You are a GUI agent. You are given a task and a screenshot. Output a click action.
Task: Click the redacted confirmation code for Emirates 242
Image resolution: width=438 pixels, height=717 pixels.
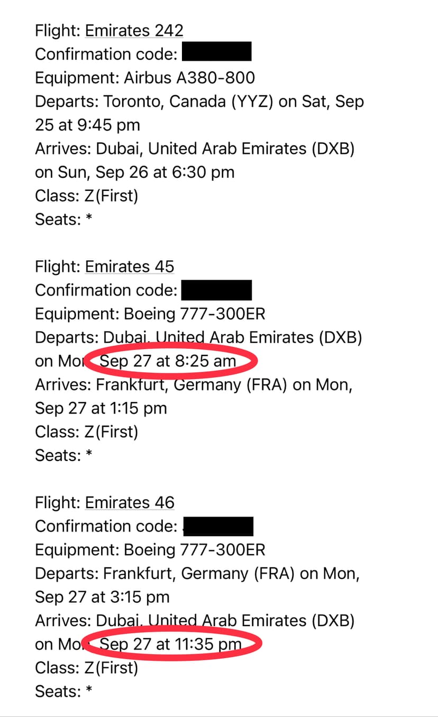(x=216, y=54)
